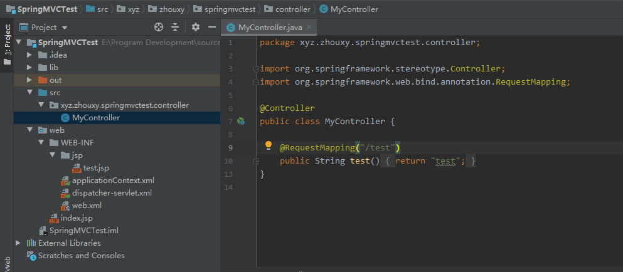623x272 pixels.
Task: Open the Project view dropdown
Action: tap(65, 28)
